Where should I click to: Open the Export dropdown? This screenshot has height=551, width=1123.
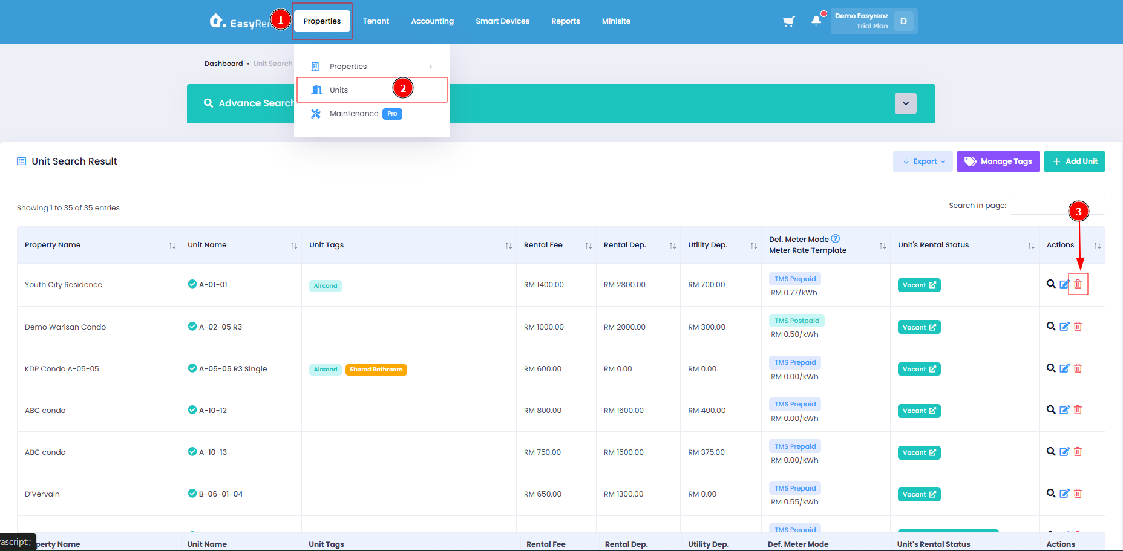[923, 161]
